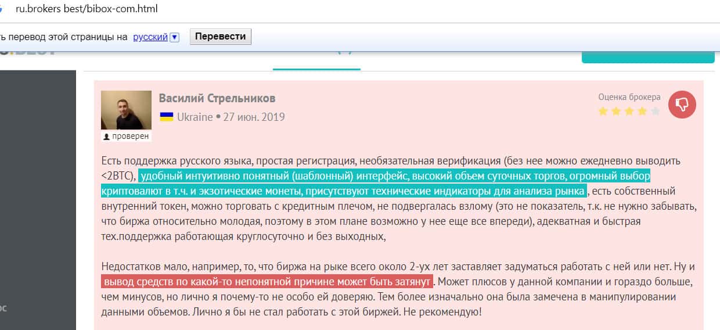Click the Оценка брокера label

coord(629,97)
